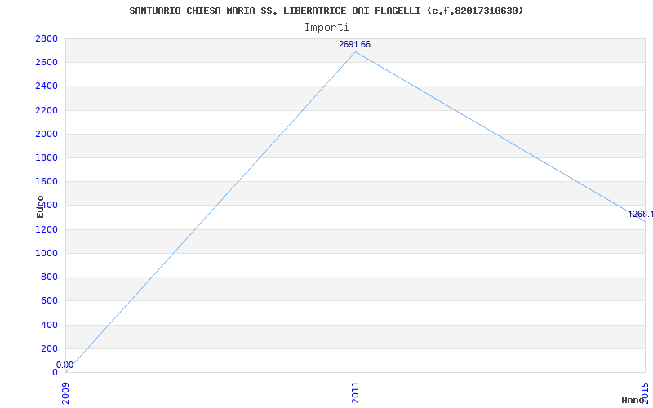653x408 pixels.
Task: Click the 2000 y-axis tick label
Action: [47, 134]
